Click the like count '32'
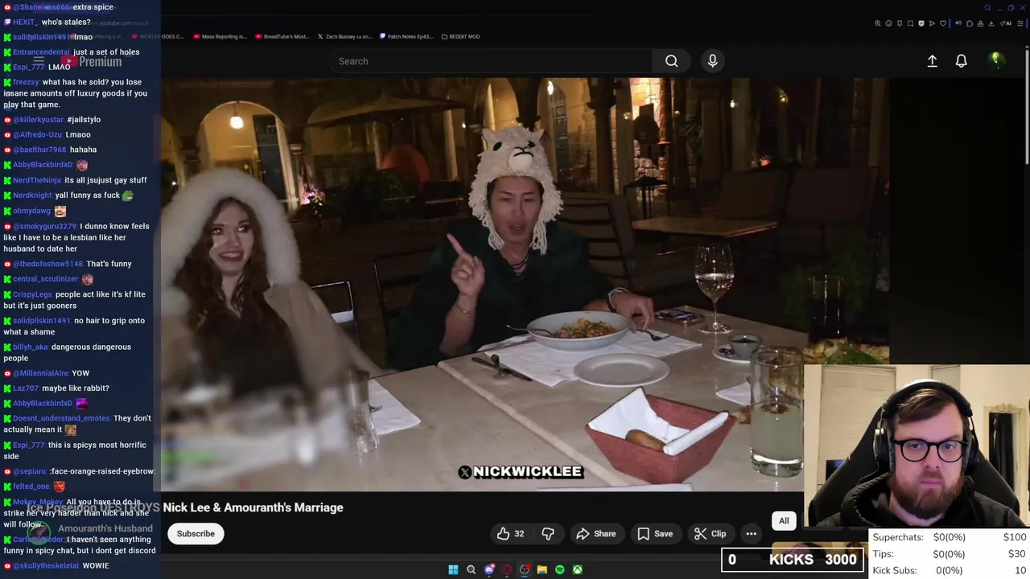This screenshot has height=579, width=1030. coord(519,534)
